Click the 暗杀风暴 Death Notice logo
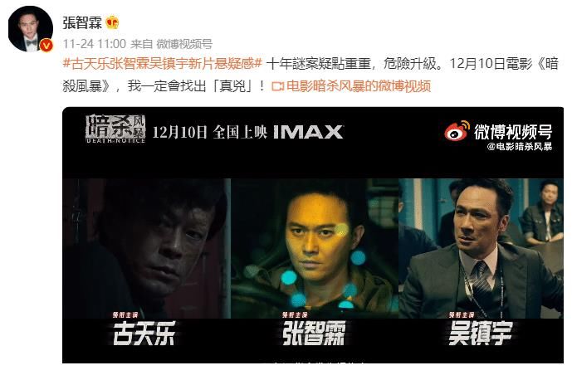 (x=115, y=129)
